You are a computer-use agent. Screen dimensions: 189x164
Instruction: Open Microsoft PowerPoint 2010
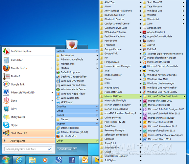pyautogui.click(x=164, y=127)
